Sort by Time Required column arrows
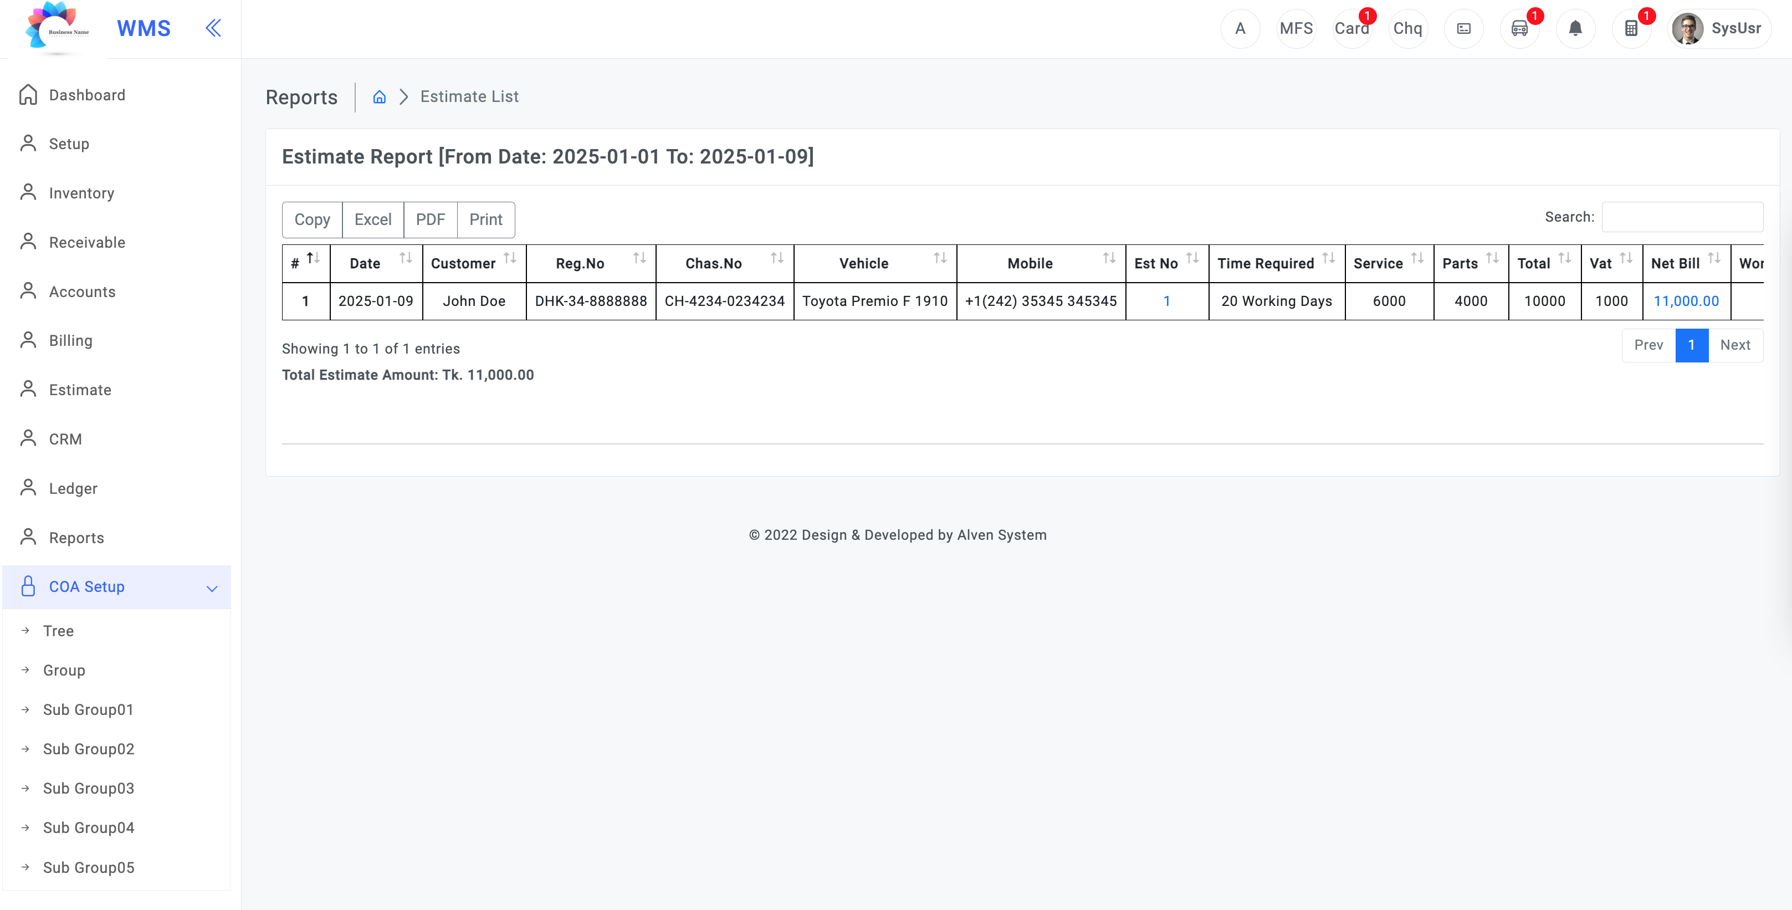Image resolution: width=1792 pixels, height=910 pixels. click(x=1329, y=258)
